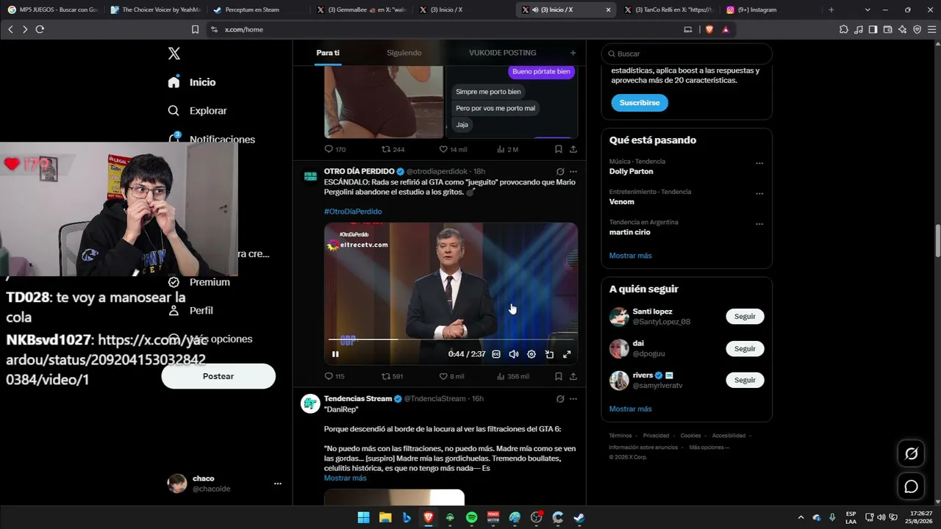Screen dimensions: 941x529
Task: Reply to the post with 170 comments
Action: click(334, 149)
